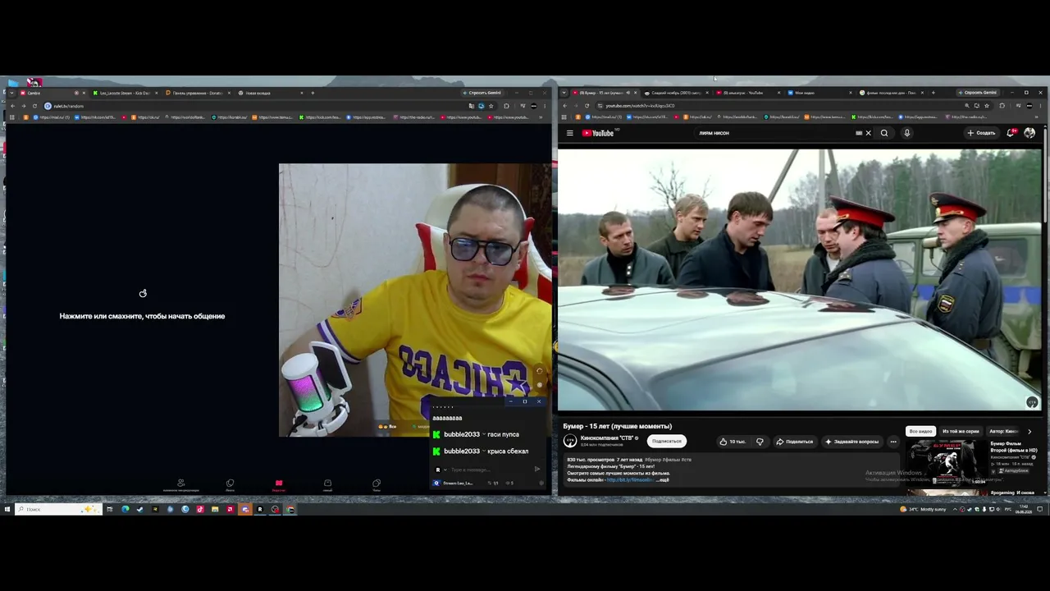This screenshot has width=1050, height=591.
Task: Share the video with Поделиться
Action: [x=795, y=442]
